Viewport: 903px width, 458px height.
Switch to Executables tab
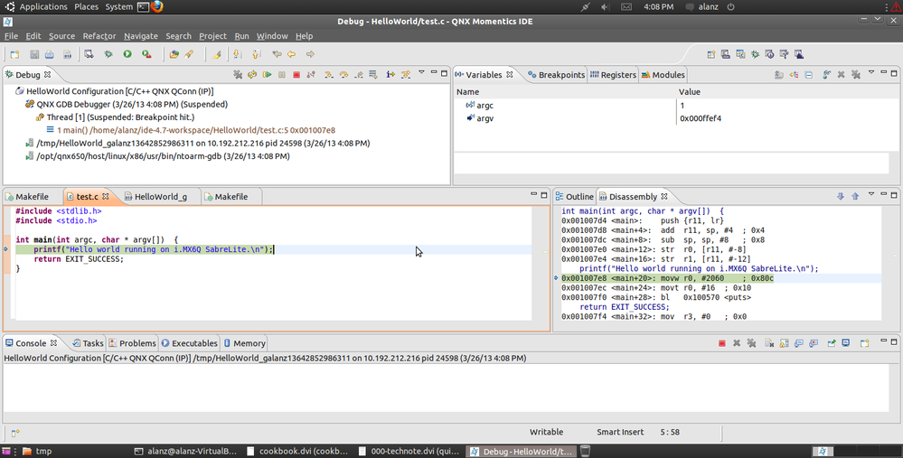[x=190, y=343]
